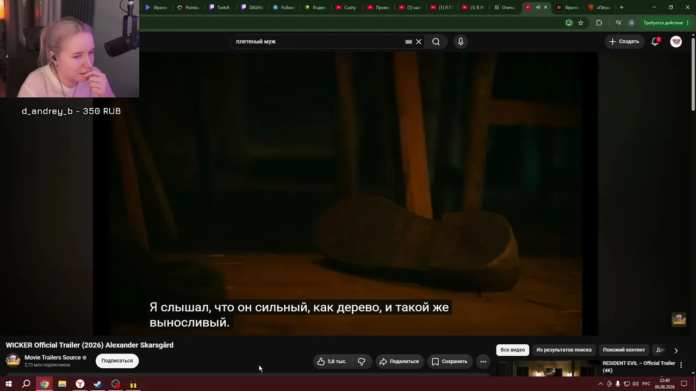The height and width of the screenshot is (391, 696).
Task: Open Yandex Browser from the taskbar
Action: pyautogui.click(x=80, y=384)
